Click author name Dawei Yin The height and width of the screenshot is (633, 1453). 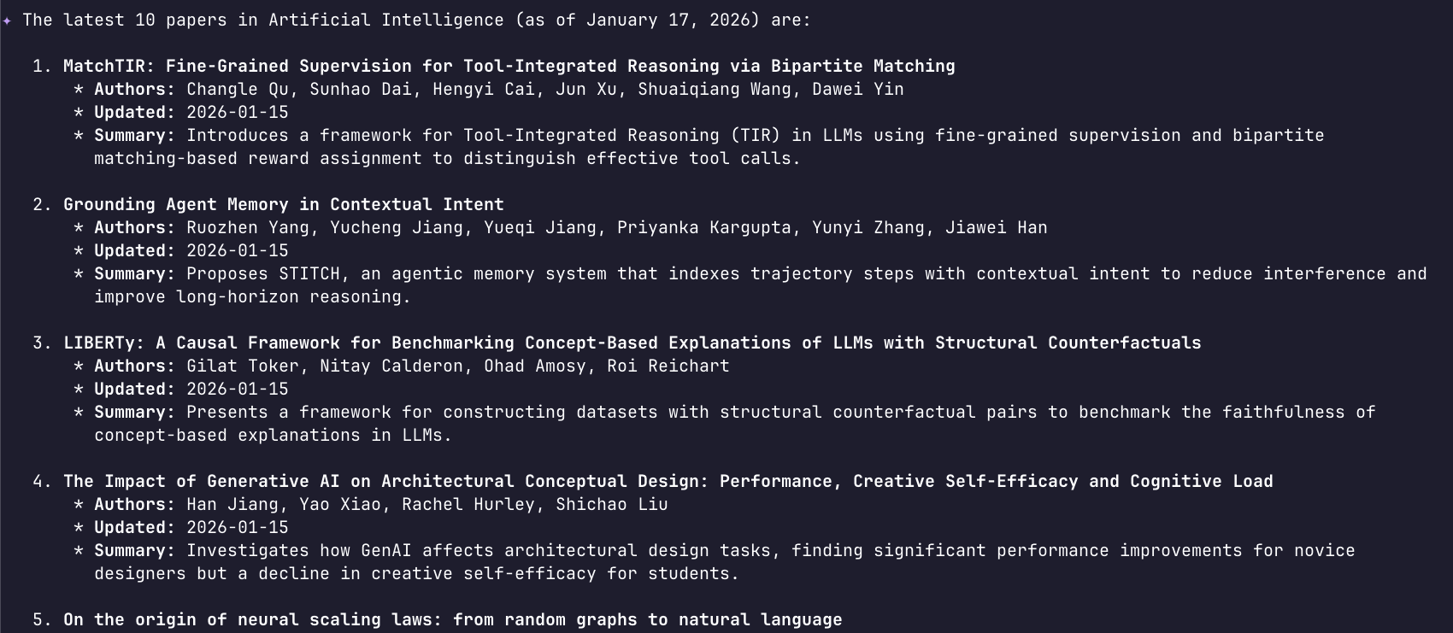coord(857,89)
